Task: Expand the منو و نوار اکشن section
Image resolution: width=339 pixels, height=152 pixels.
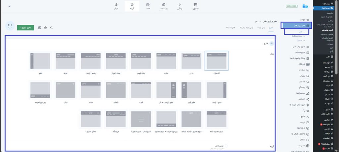Action: click(x=297, y=47)
